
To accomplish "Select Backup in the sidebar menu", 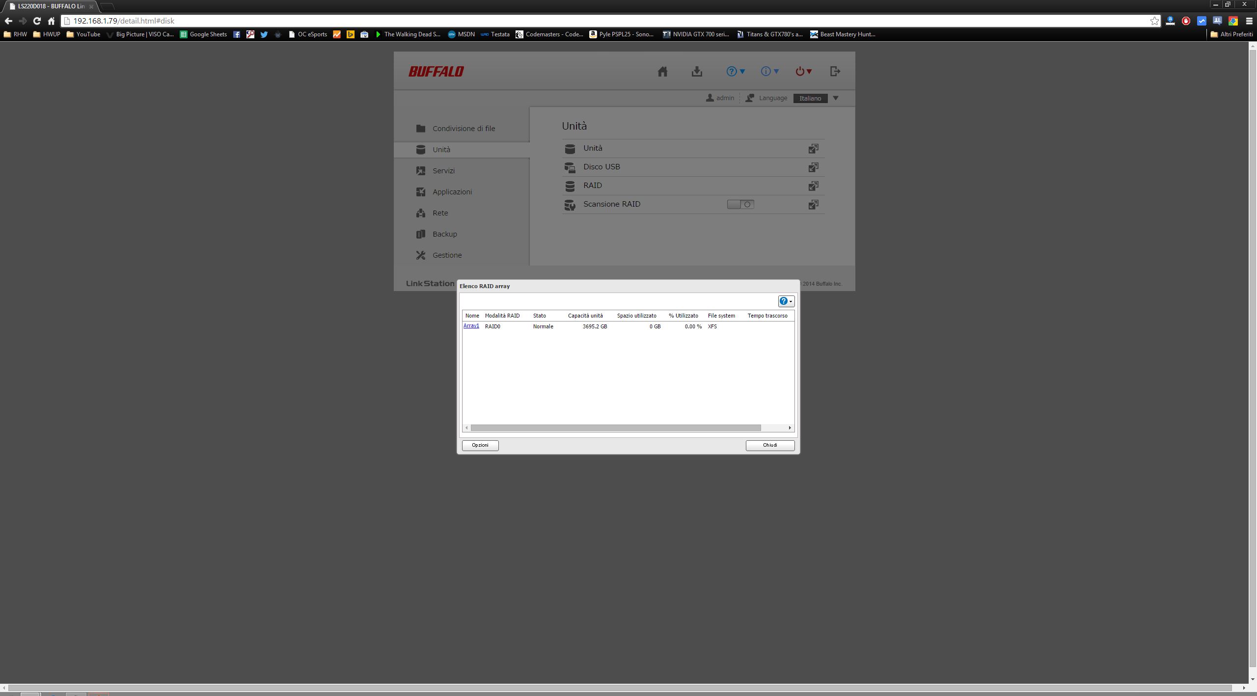I will coord(444,234).
